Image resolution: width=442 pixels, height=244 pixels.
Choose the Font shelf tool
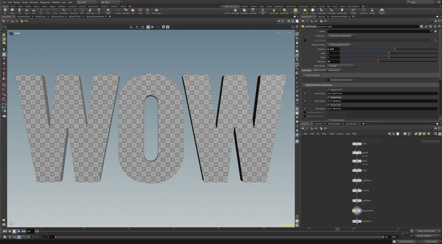(x=99, y=11)
